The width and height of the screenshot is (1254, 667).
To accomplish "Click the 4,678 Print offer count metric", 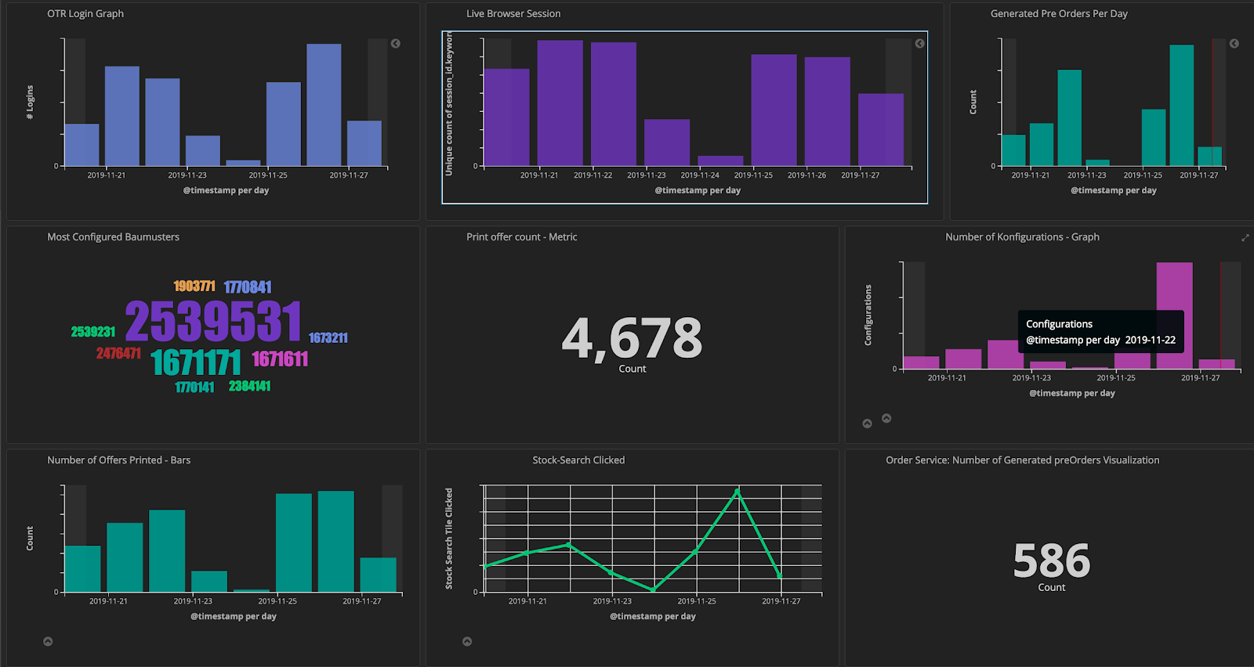I will click(632, 338).
